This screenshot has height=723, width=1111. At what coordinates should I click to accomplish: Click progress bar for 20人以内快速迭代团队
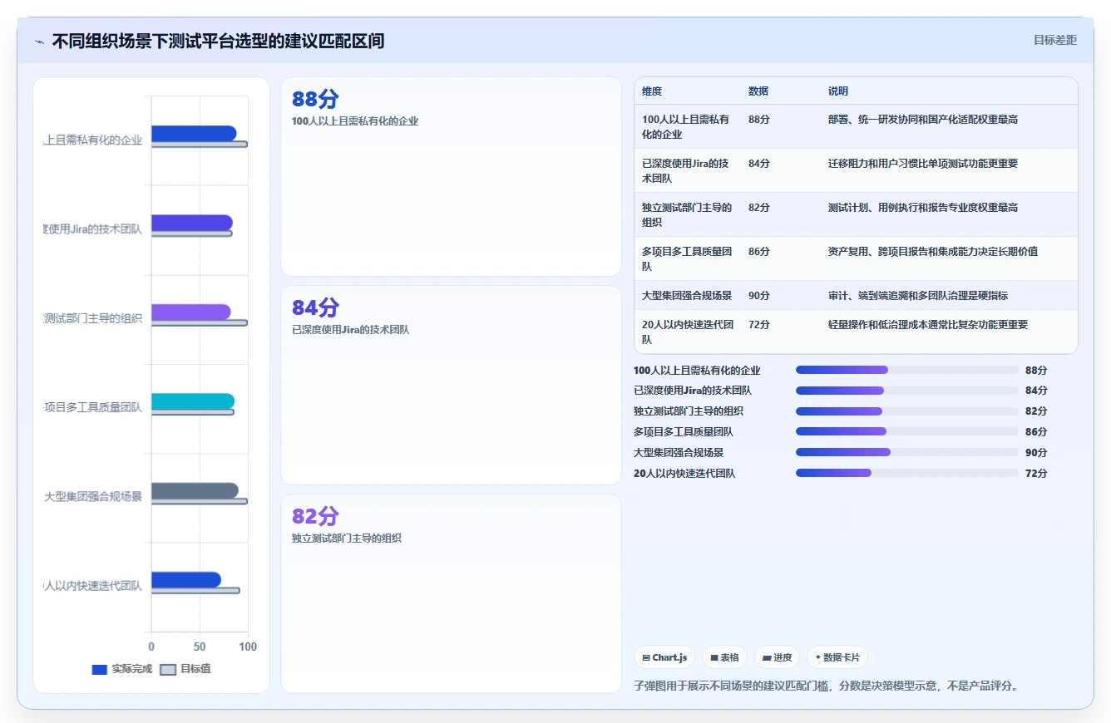pos(907,474)
